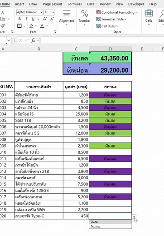The image size is (164, 236).
Task: Select the SSD 1TB cell
Action: pos(39,120)
